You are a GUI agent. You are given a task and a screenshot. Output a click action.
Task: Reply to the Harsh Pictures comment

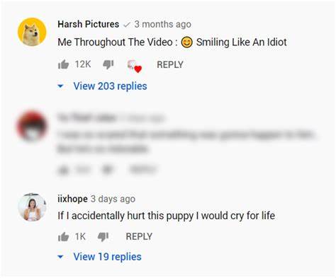[x=170, y=64]
